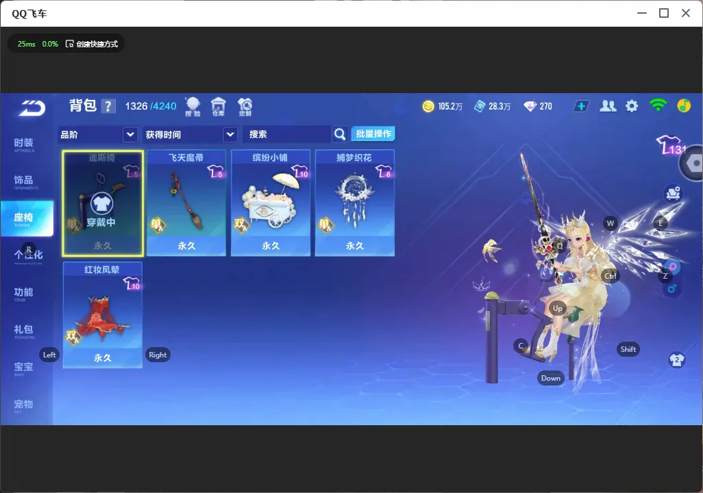Open the backpack help question mark
Viewport: 703px width, 493px height.
[x=108, y=106]
